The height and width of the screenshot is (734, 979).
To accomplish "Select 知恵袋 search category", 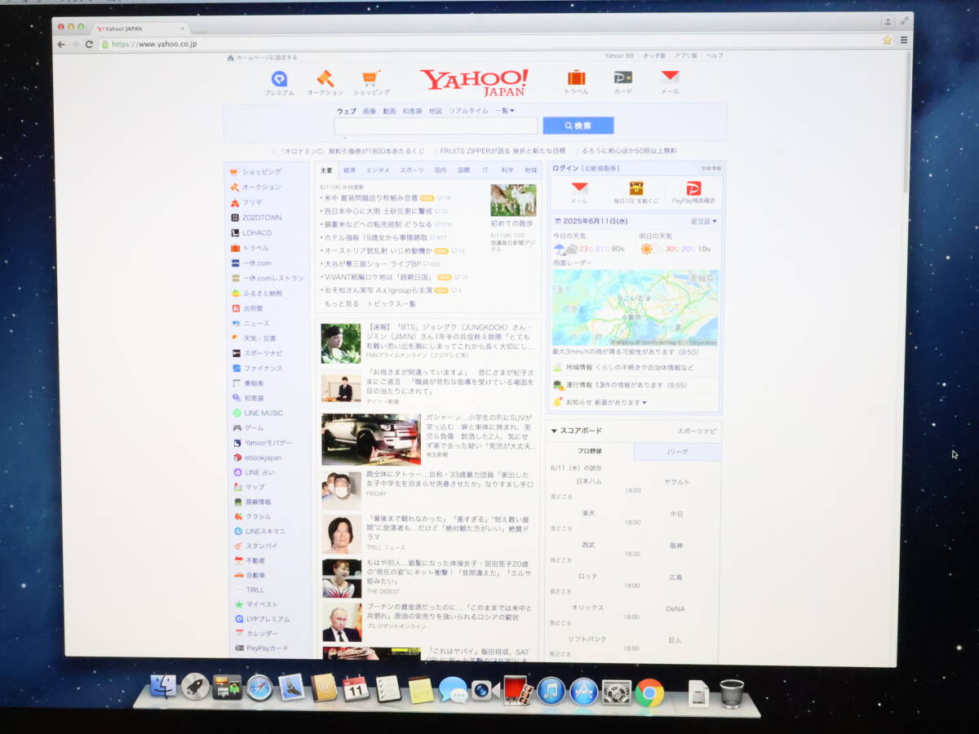I will point(412,111).
